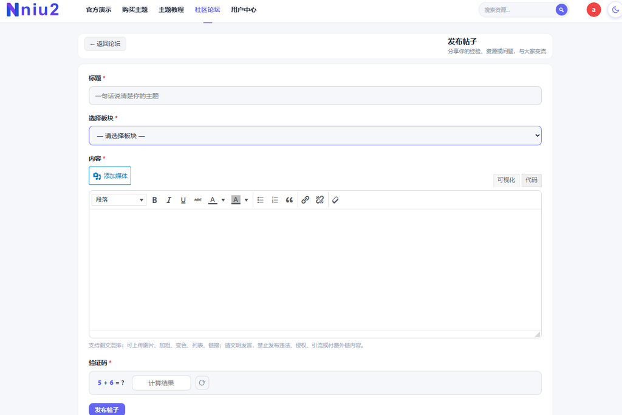Click the 返回论坛 back button
Screen dimensions: 622x415
(x=105, y=44)
